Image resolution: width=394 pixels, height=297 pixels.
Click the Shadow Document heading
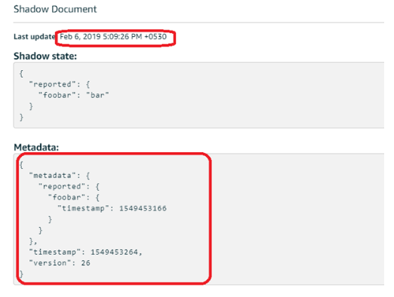click(x=55, y=9)
